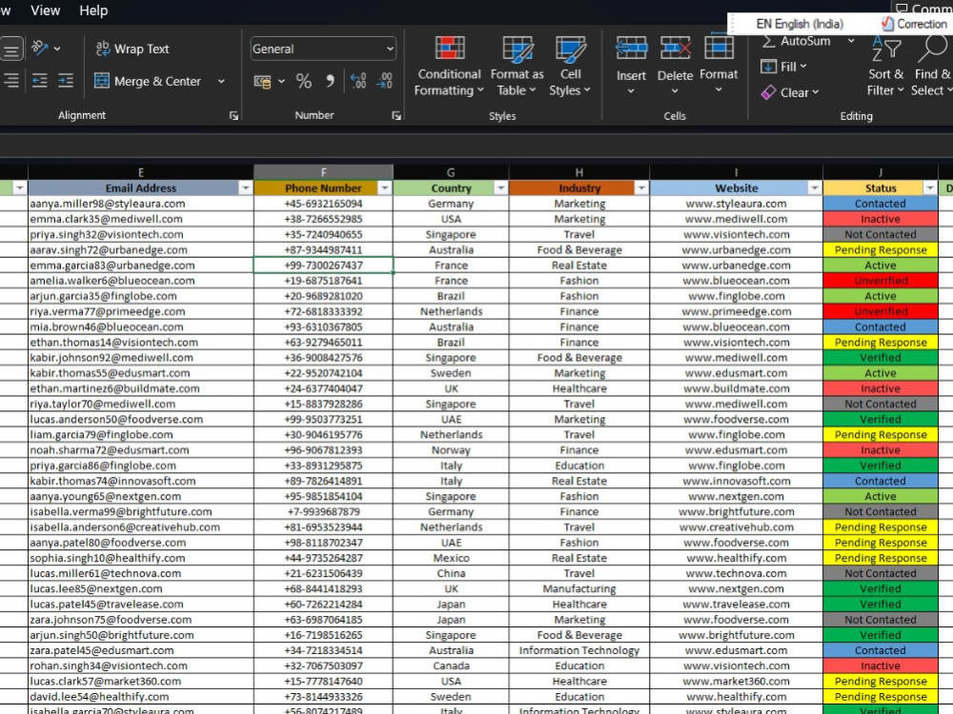Click the Wrap Text button
The height and width of the screenshot is (714, 953).
coord(132,49)
